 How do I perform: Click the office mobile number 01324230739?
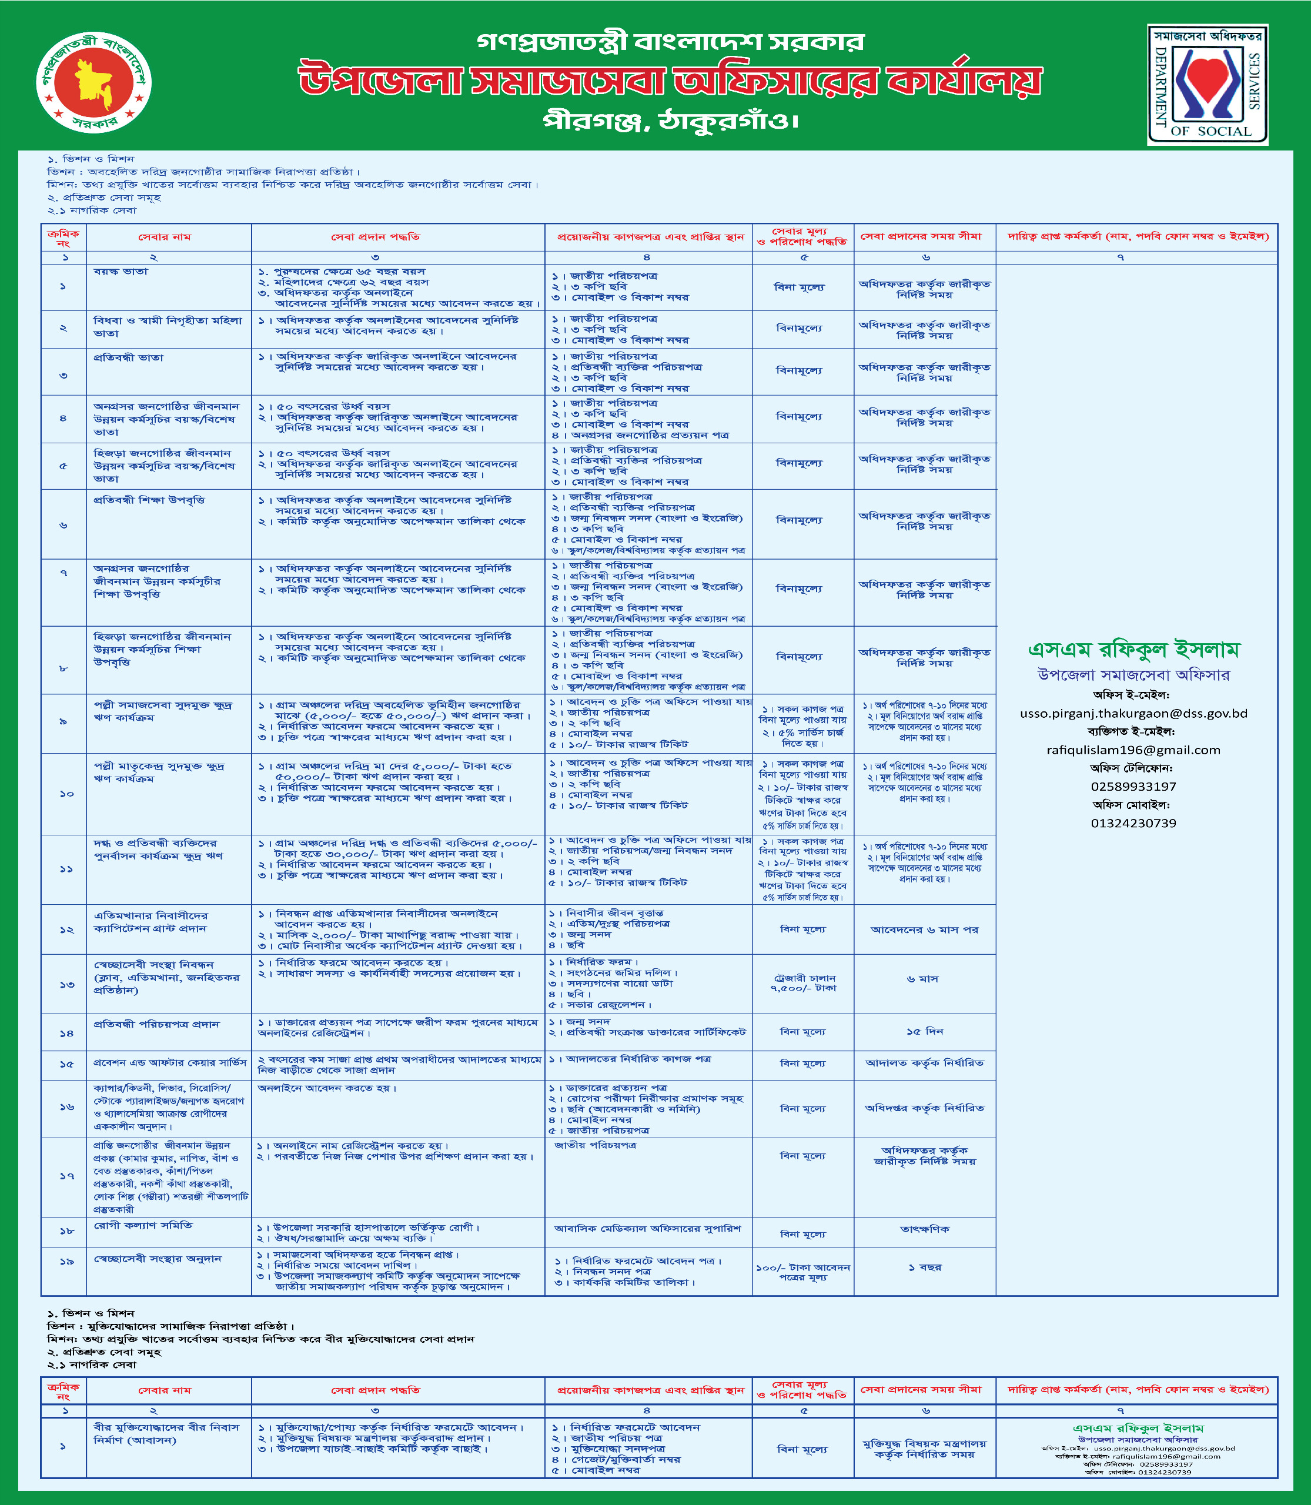(1133, 823)
